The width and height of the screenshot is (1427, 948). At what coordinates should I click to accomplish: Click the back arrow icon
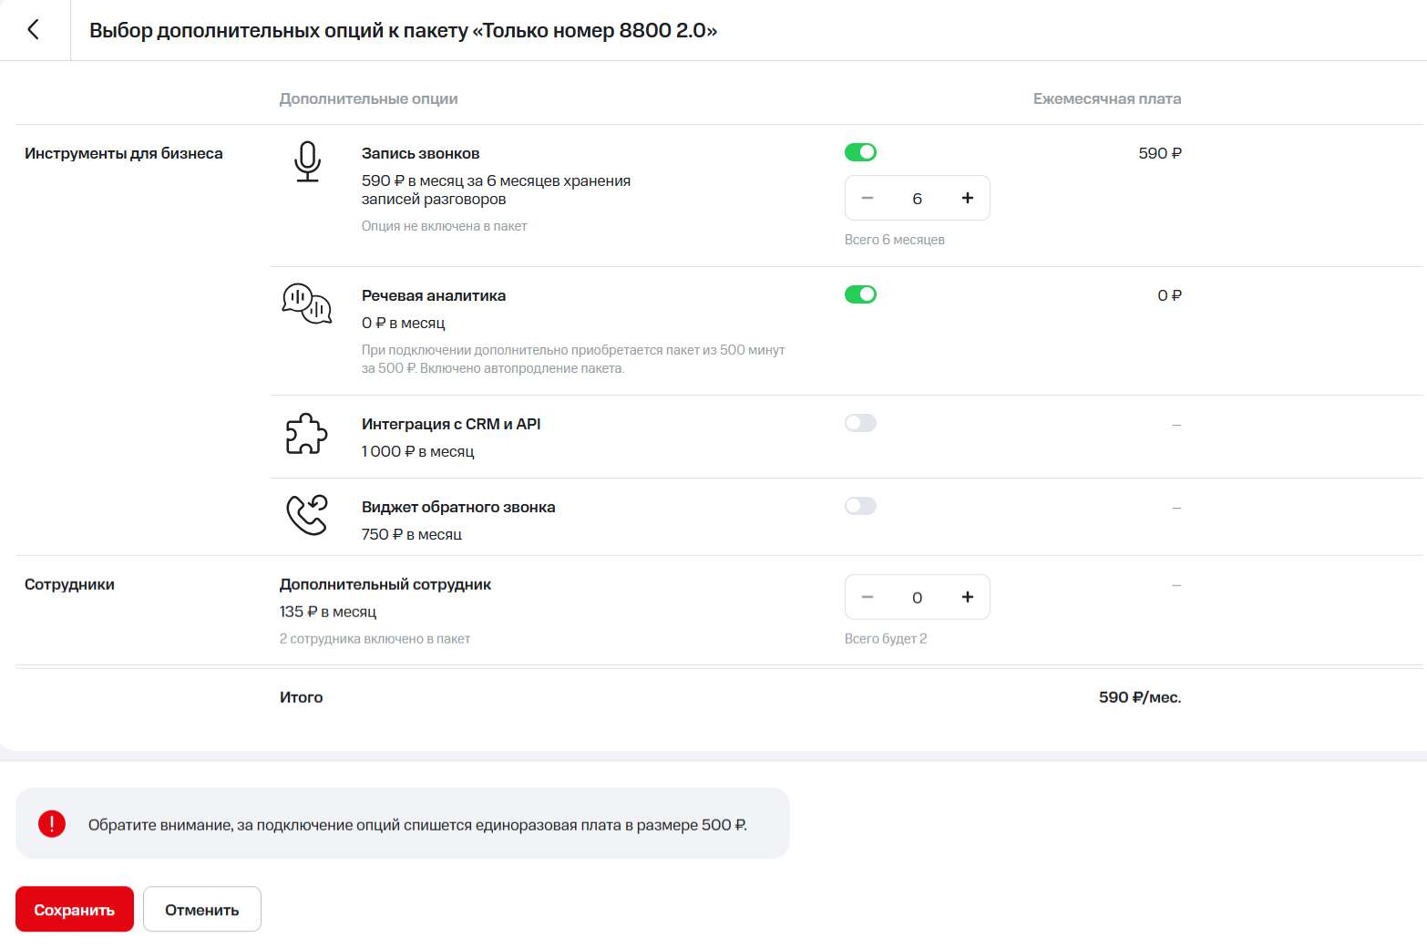[34, 30]
